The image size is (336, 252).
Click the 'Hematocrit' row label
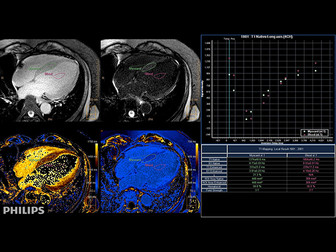[214, 186]
